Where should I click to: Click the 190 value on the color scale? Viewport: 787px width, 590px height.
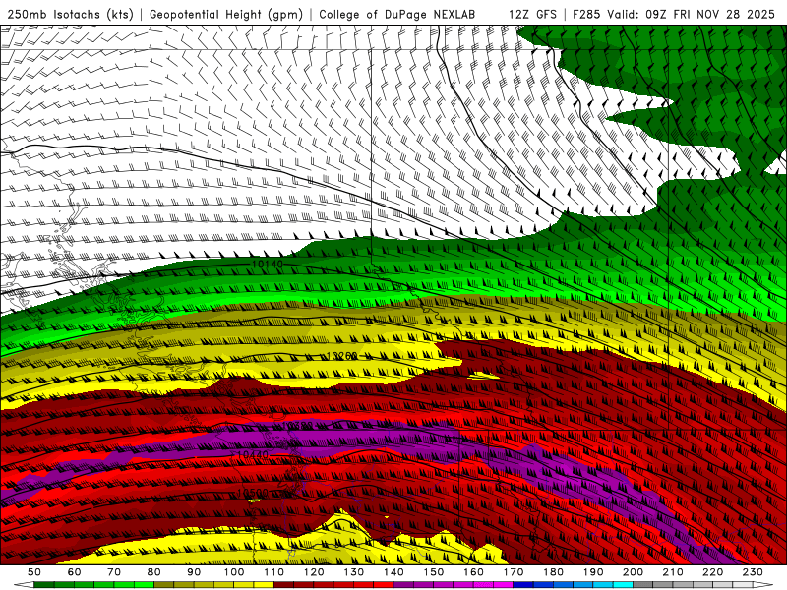tap(593, 572)
